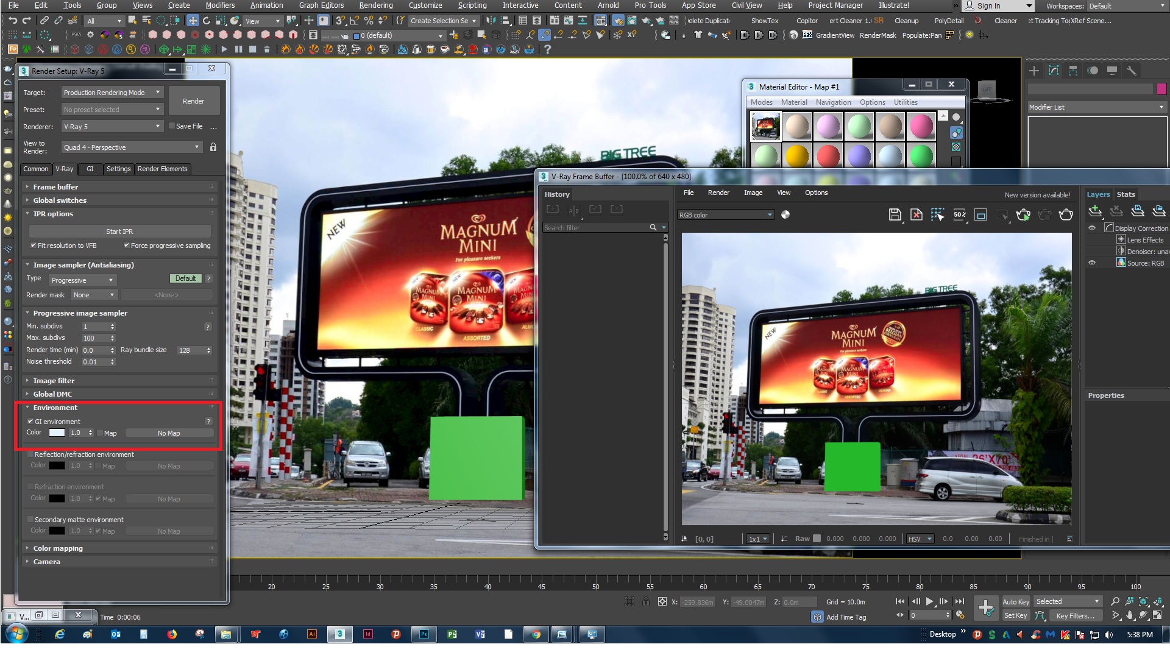Click the Select and Move tool
The image size is (1170, 658).
(192, 20)
